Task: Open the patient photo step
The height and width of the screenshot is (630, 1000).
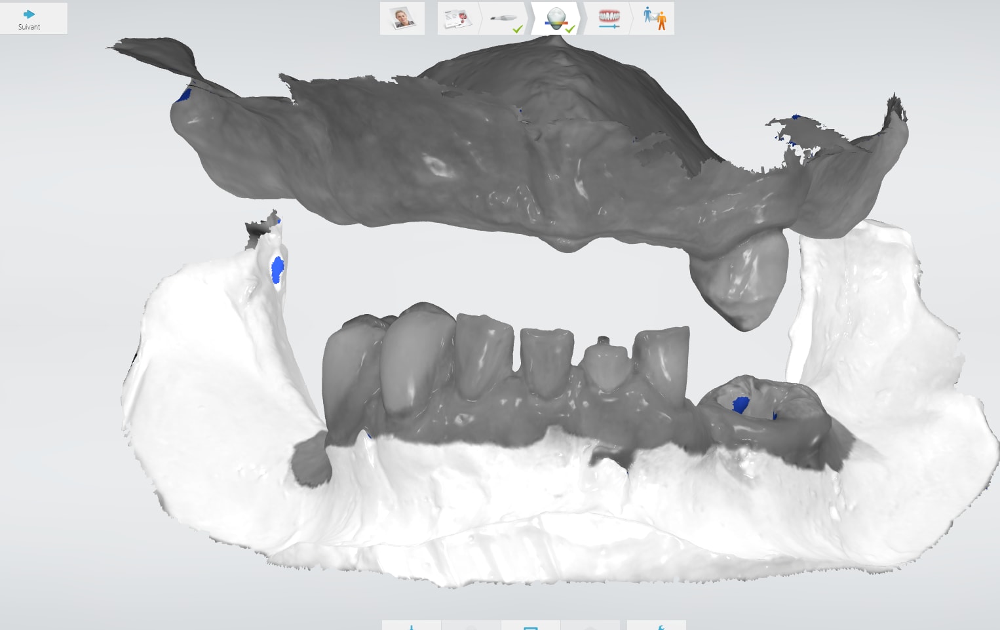Action: tap(402, 18)
